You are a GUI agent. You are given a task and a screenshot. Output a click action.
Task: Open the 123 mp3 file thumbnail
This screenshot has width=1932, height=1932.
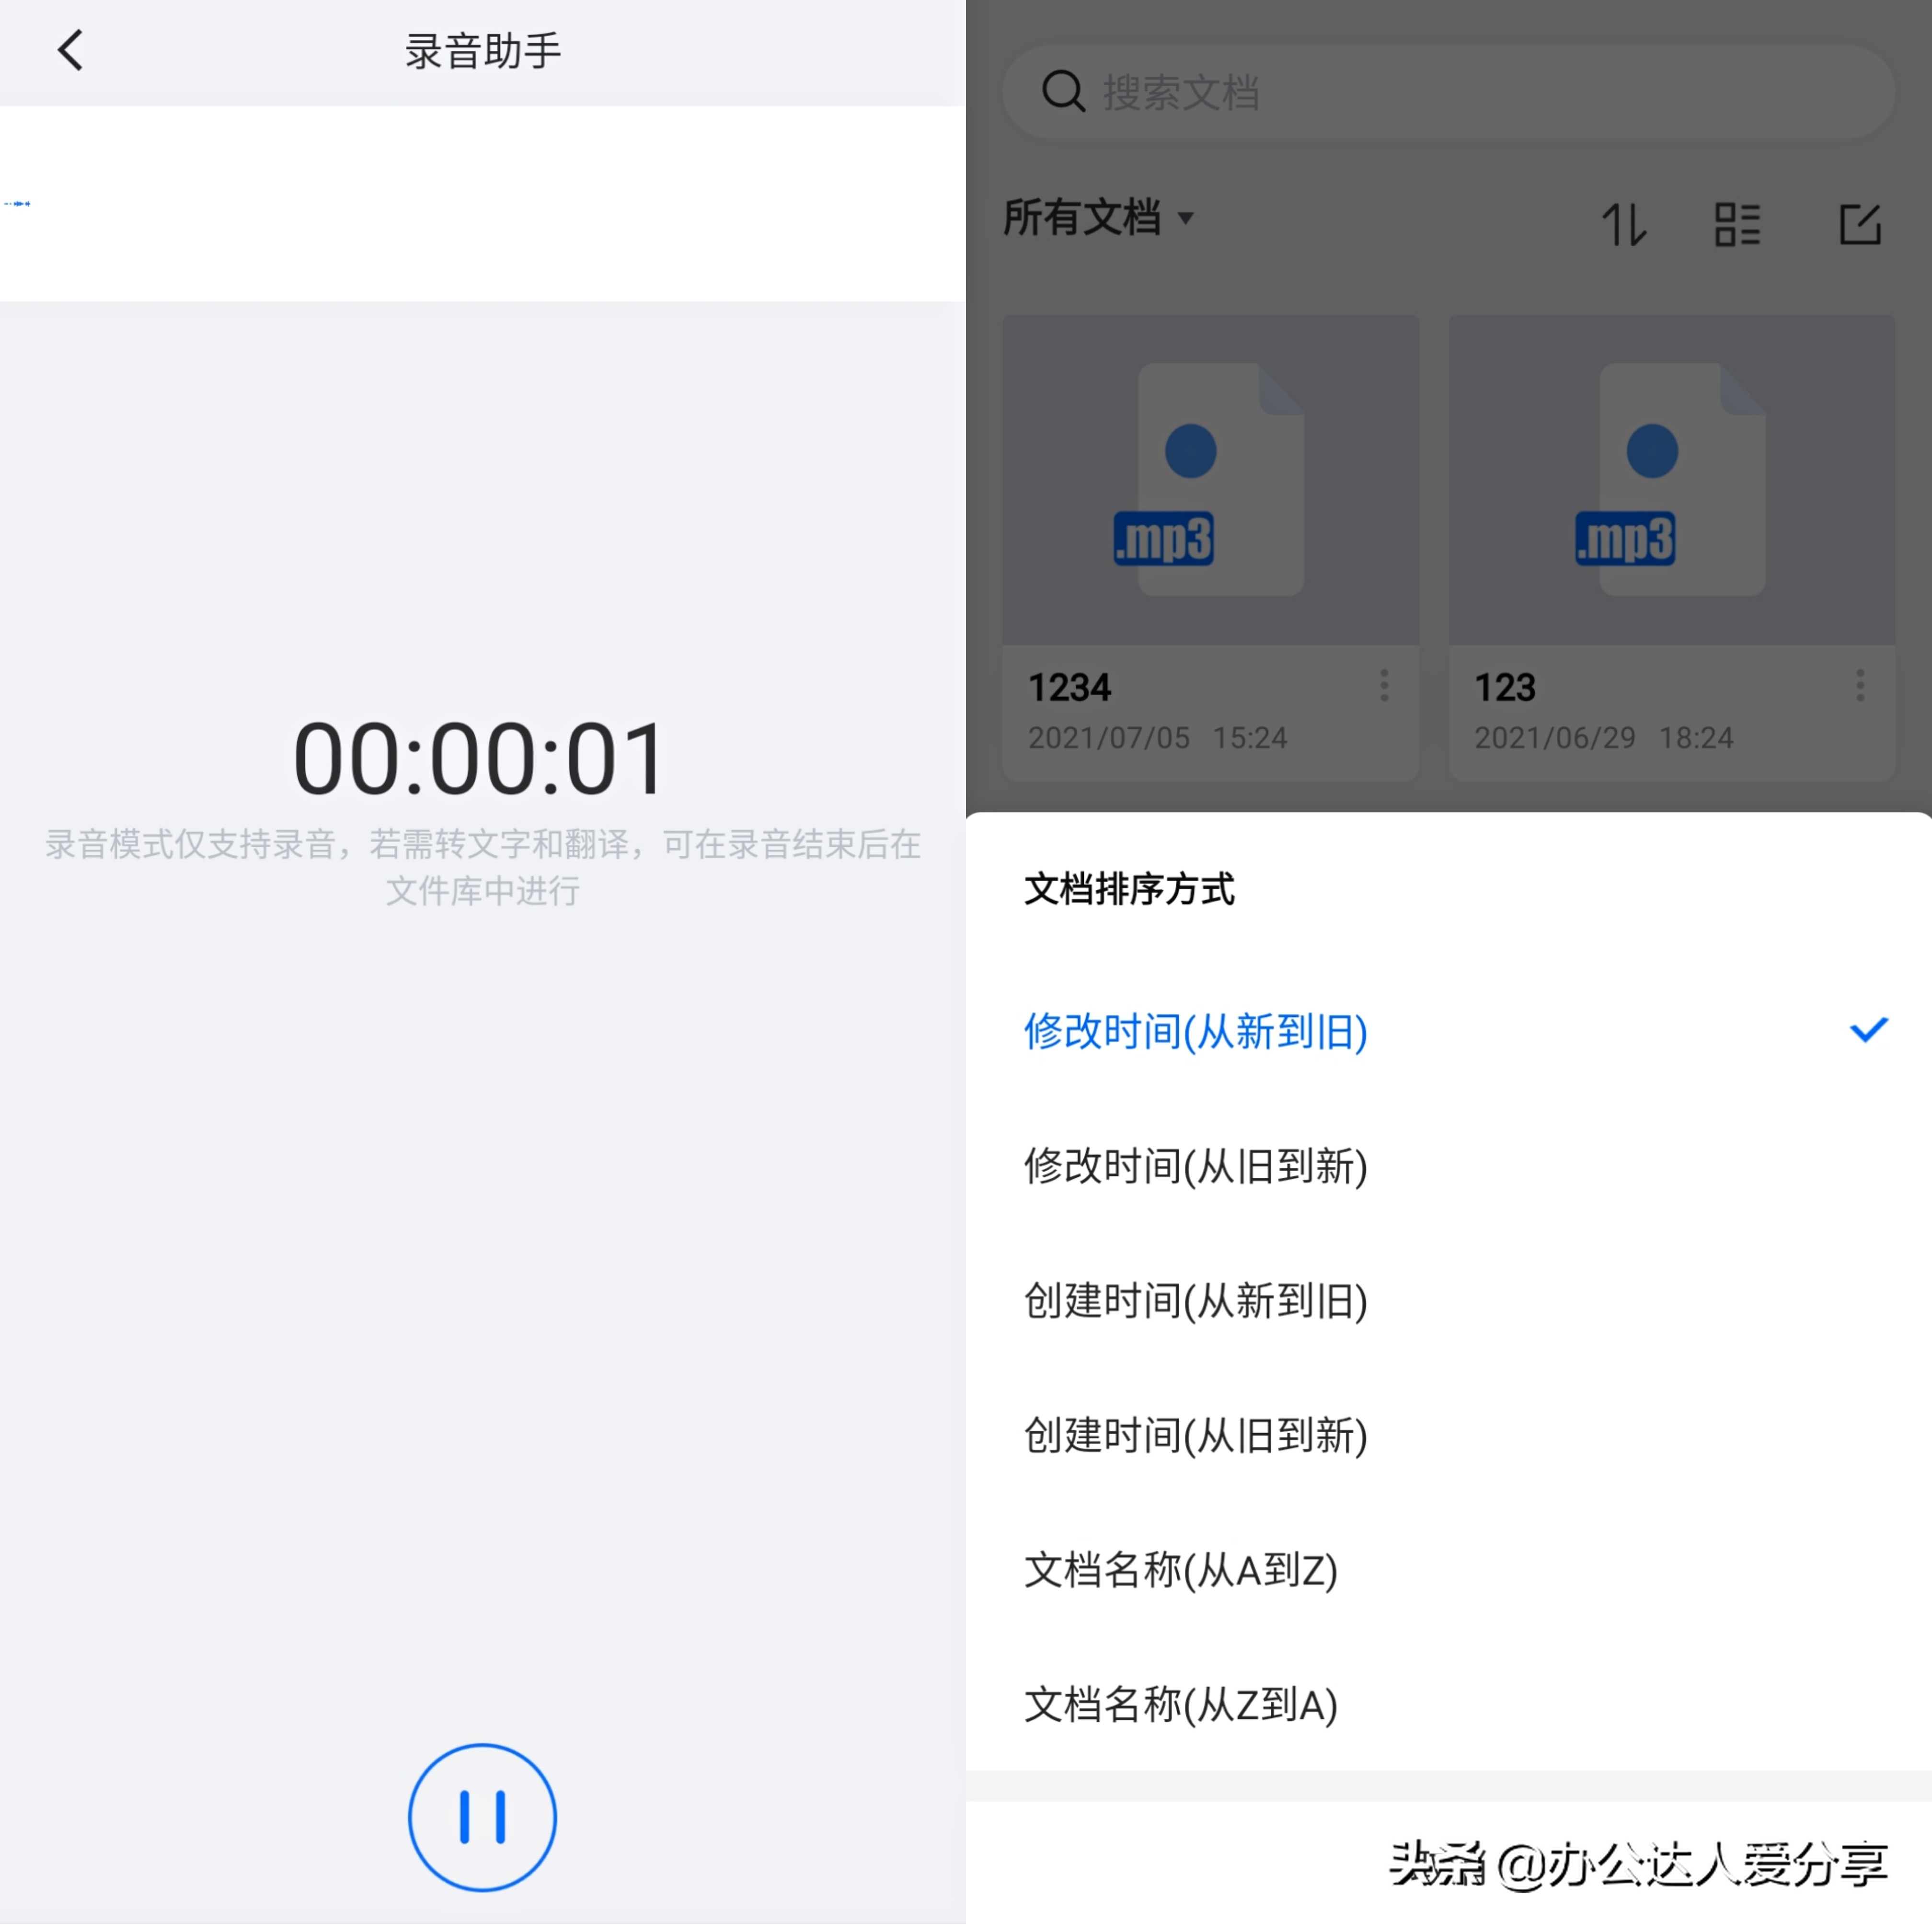pyautogui.click(x=1671, y=480)
